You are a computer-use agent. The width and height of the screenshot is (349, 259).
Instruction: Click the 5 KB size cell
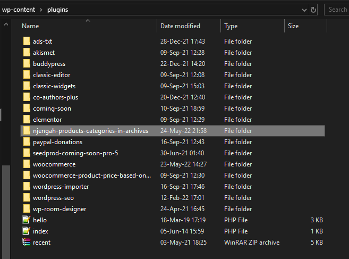point(317,243)
